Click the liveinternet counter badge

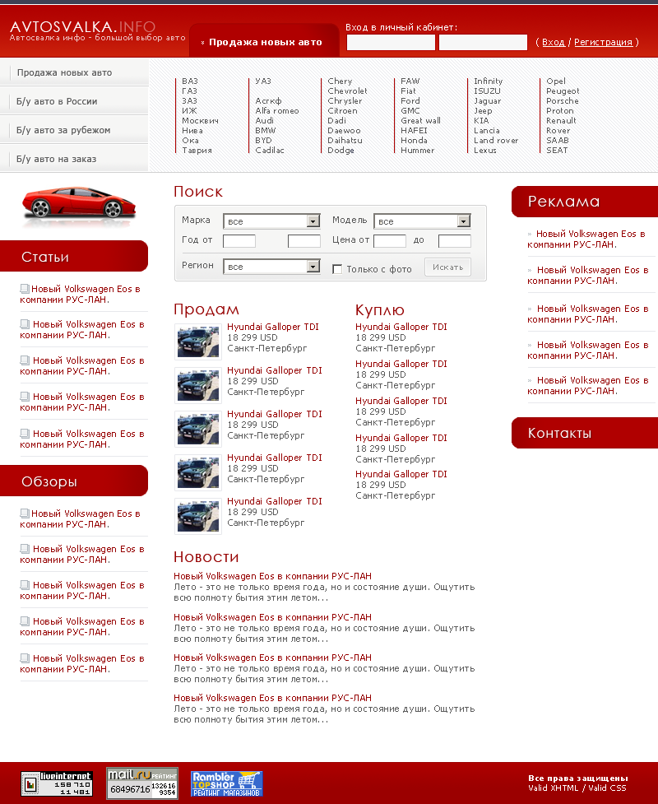(x=57, y=783)
